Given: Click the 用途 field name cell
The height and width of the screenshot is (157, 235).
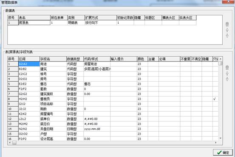Looking at the screenshot, I should [x=53, y=64].
